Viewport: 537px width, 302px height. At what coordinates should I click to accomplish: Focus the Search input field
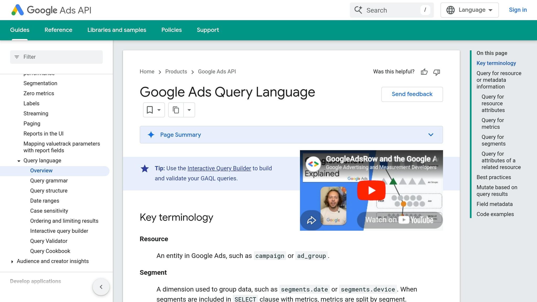point(392,10)
